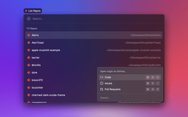The image size is (188, 117).
Task: Click the Issues circle icon
Action: tap(102, 83)
